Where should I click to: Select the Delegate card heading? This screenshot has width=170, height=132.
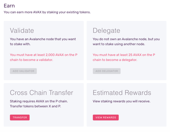pyautogui.click(x=106, y=31)
